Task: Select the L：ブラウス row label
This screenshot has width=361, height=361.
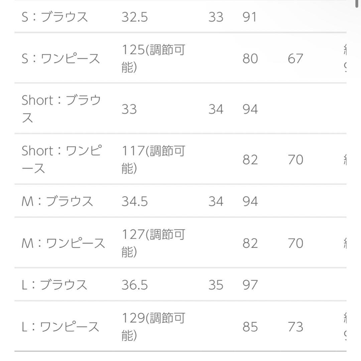Action: pos(54,285)
